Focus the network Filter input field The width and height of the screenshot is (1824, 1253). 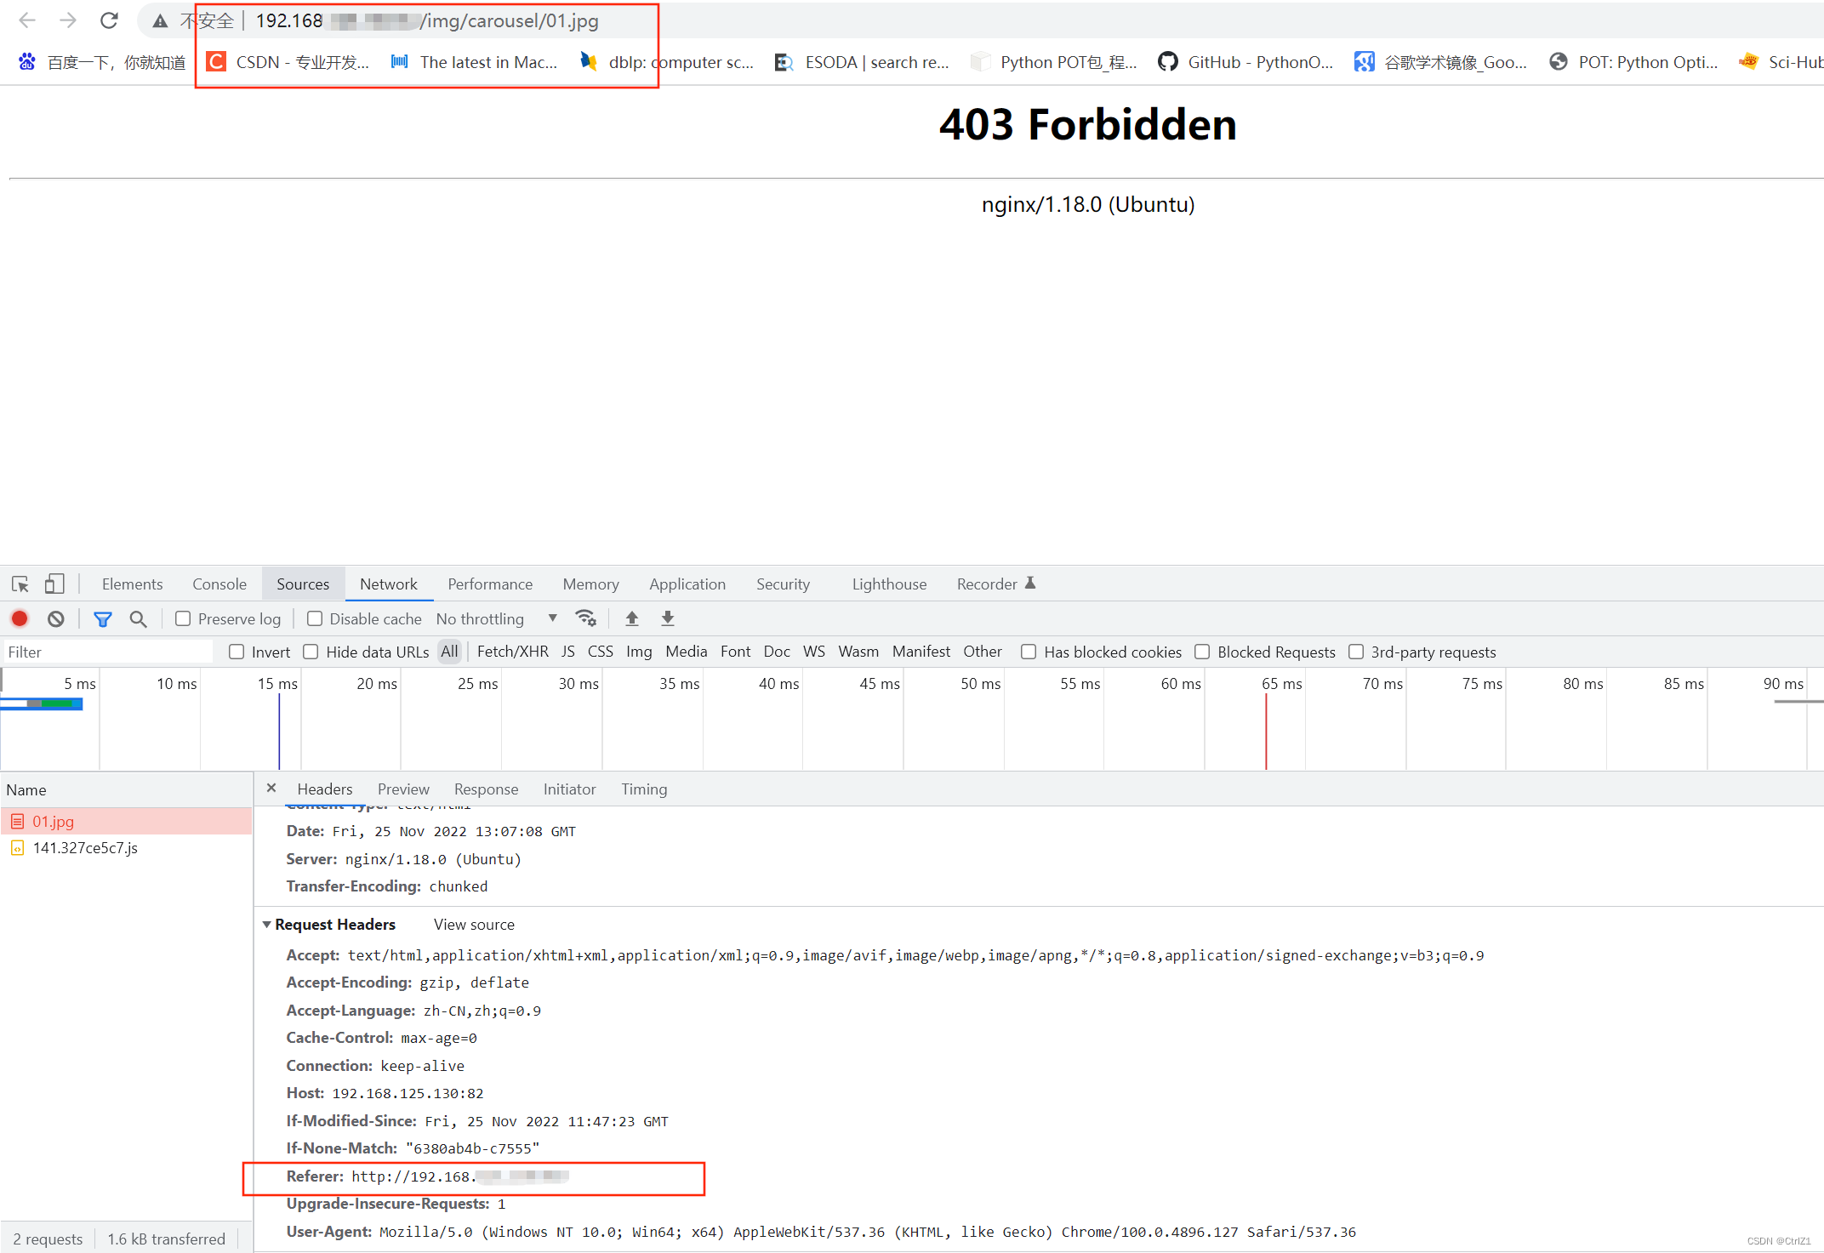pos(109,652)
